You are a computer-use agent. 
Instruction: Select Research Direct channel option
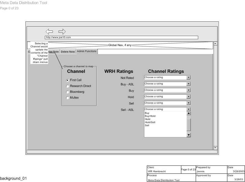click(x=68, y=86)
